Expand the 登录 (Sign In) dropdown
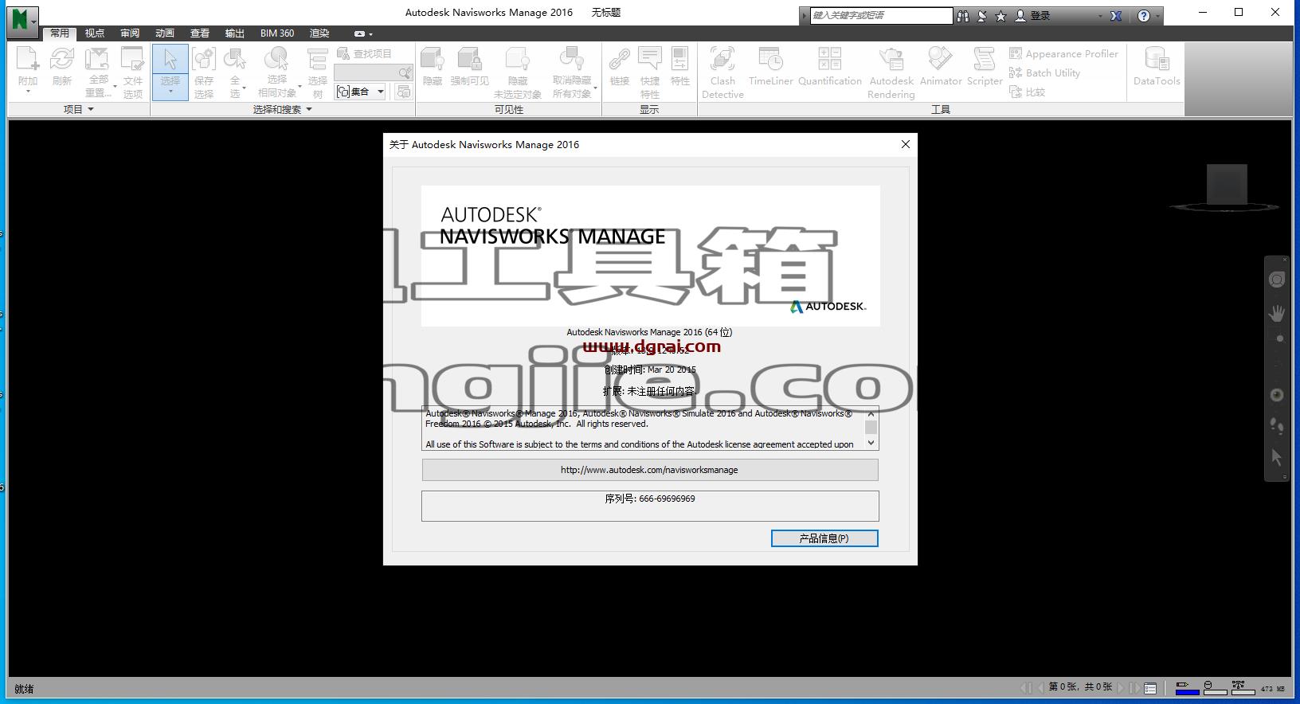The width and height of the screenshot is (1300, 704). (x=1101, y=17)
